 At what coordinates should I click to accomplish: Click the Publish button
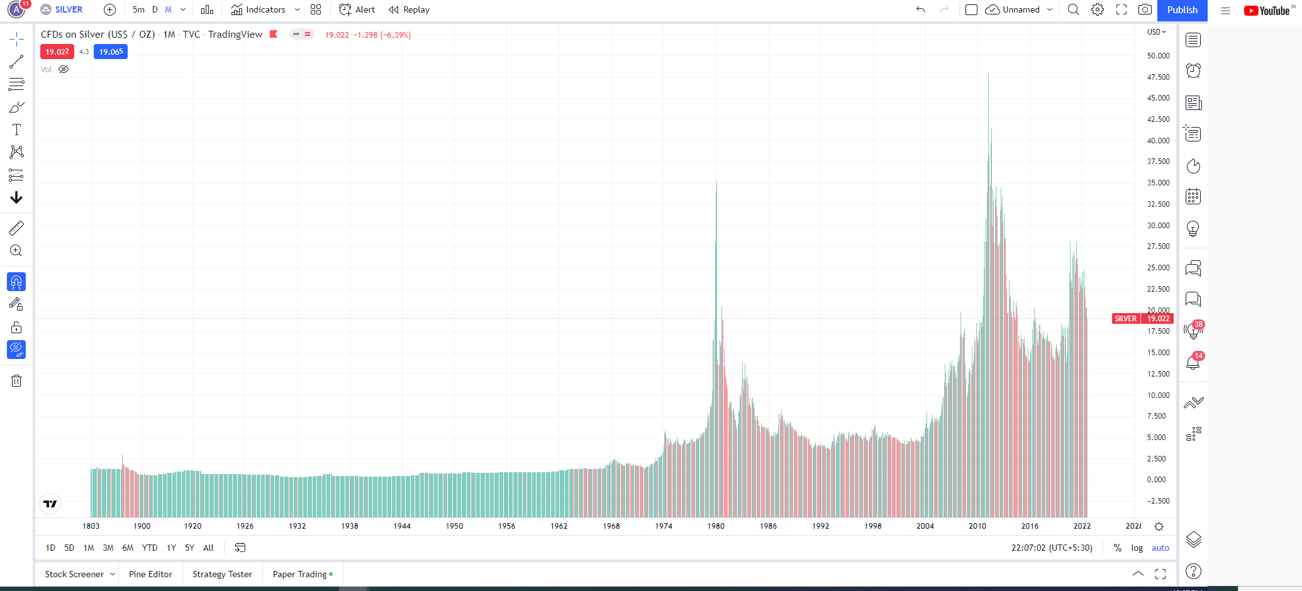pyautogui.click(x=1182, y=10)
